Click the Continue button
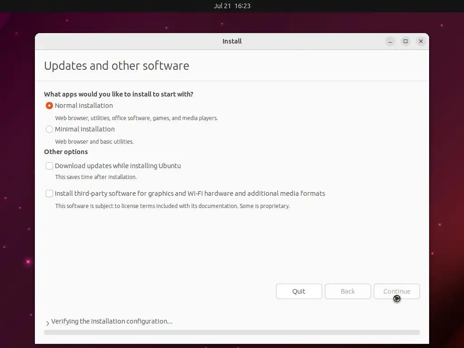 (397, 291)
